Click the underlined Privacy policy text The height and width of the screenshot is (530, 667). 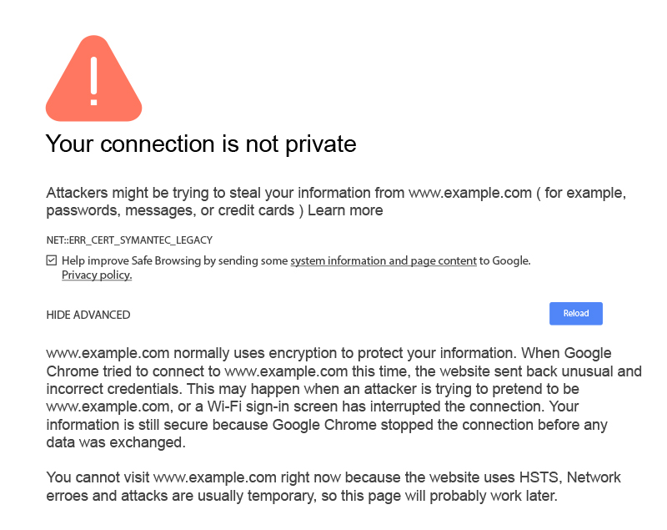point(96,275)
